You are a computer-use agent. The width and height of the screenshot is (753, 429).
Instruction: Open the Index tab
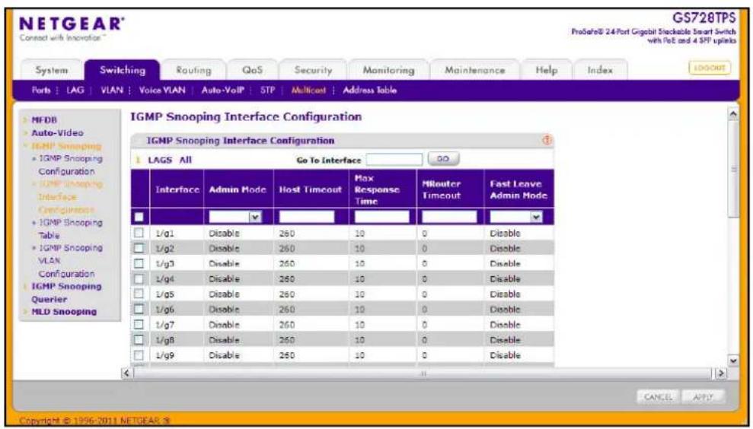(600, 70)
